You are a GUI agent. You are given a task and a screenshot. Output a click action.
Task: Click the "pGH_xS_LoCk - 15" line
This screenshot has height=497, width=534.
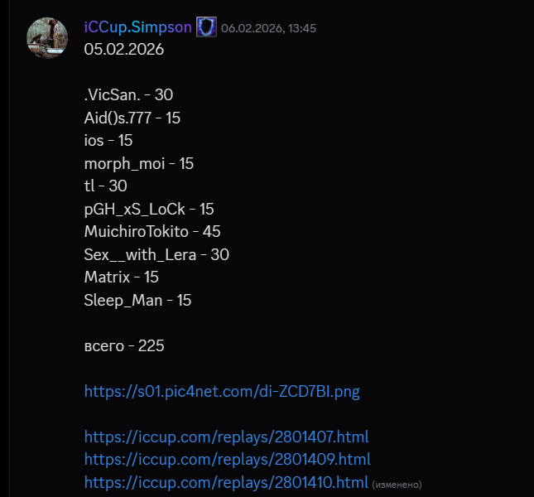[149, 209]
